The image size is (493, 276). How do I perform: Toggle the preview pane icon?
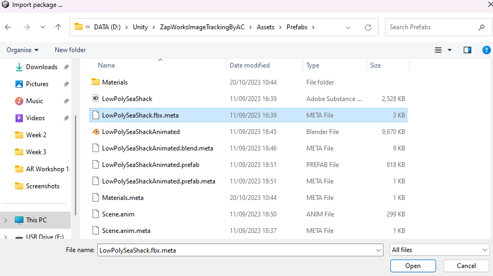(467, 50)
